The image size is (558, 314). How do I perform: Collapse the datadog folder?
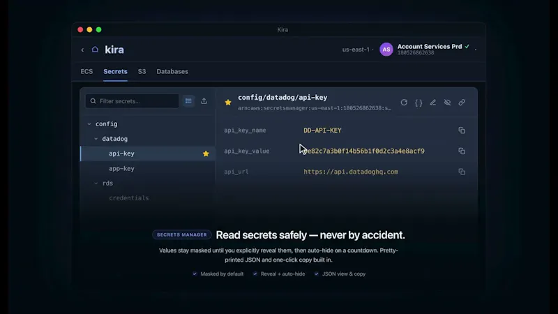pyautogui.click(x=96, y=139)
